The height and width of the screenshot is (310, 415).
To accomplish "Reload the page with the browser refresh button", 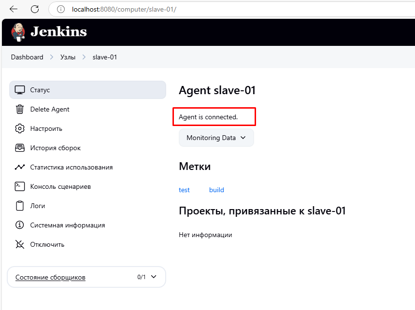I will click(x=35, y=9).
